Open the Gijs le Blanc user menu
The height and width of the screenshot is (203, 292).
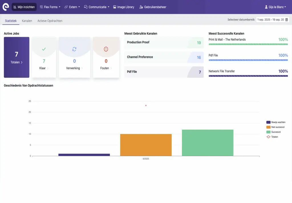pyautogui.click(x=275, y=7)
